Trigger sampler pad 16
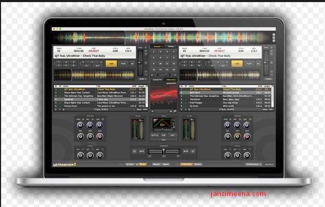325x207 pixels. click(x=174, y=70)
